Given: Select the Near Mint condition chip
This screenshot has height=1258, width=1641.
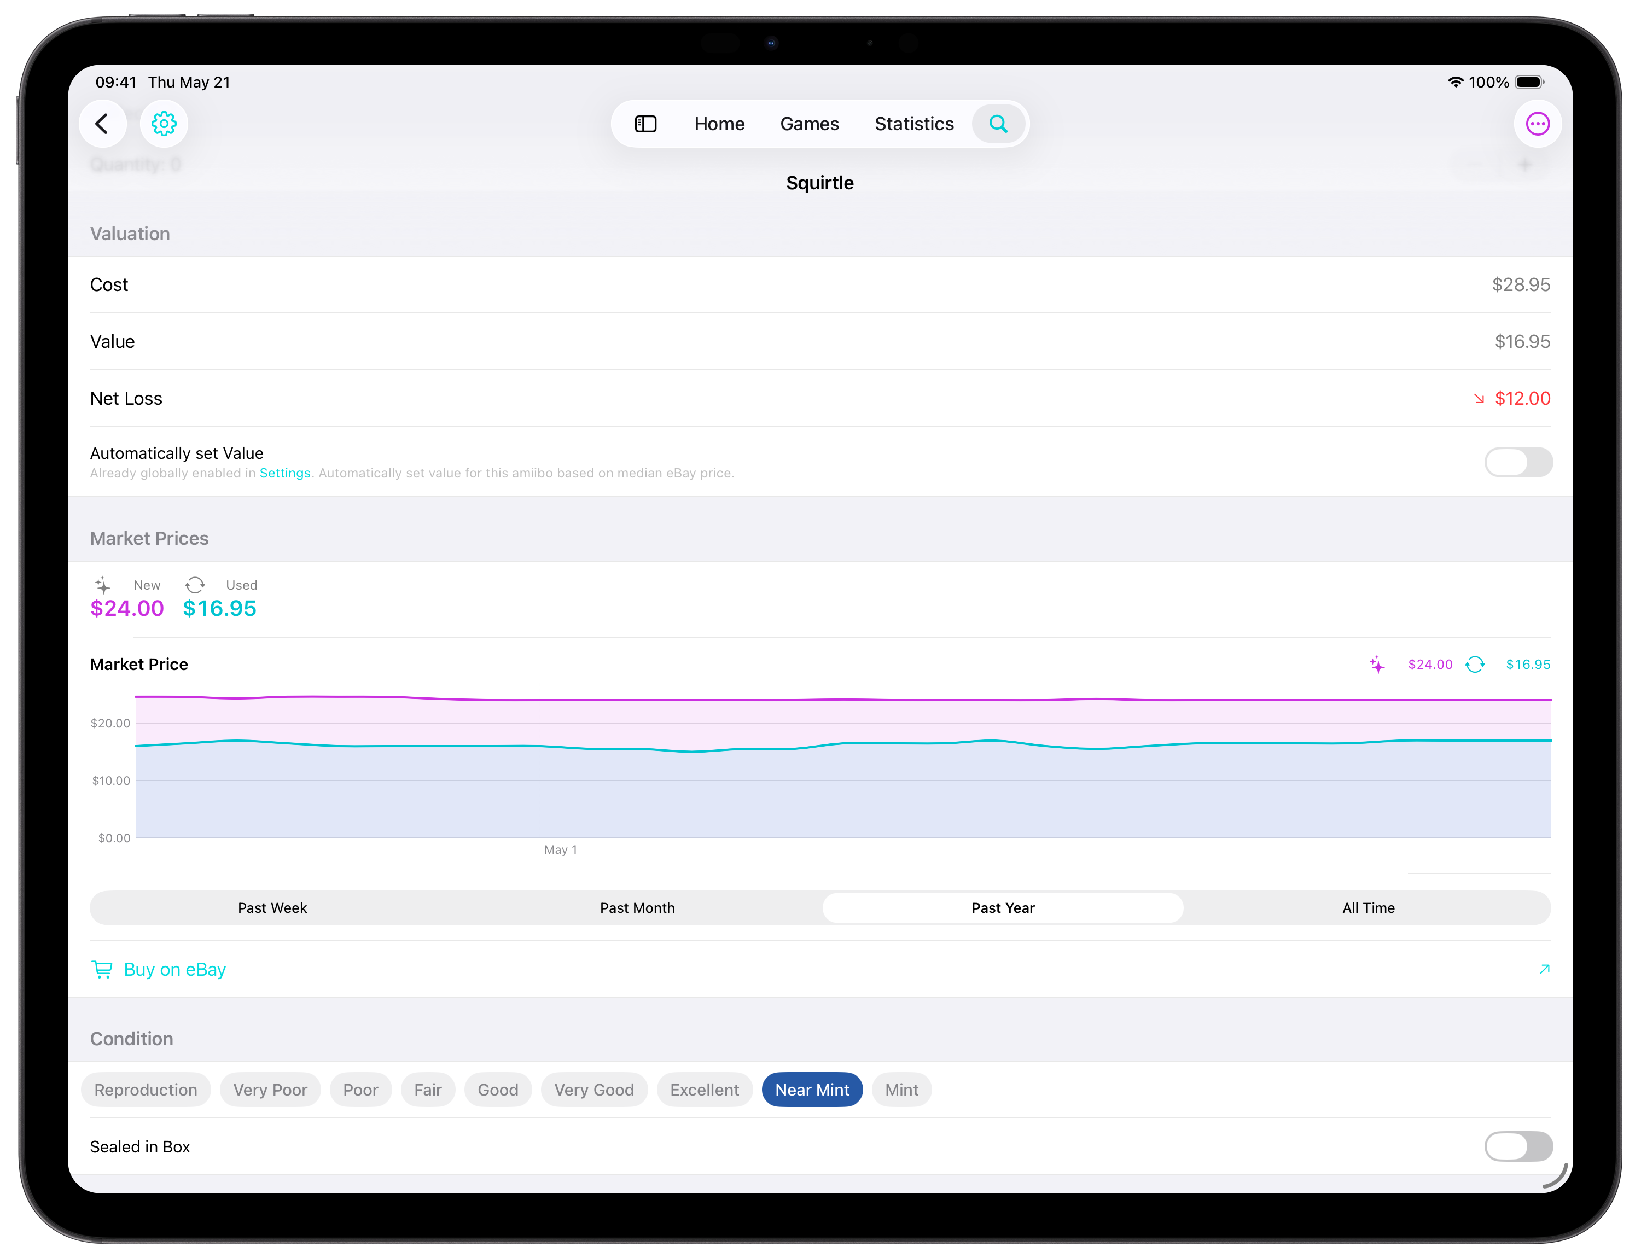Looking at the screenshot, I should point(812,1090).
